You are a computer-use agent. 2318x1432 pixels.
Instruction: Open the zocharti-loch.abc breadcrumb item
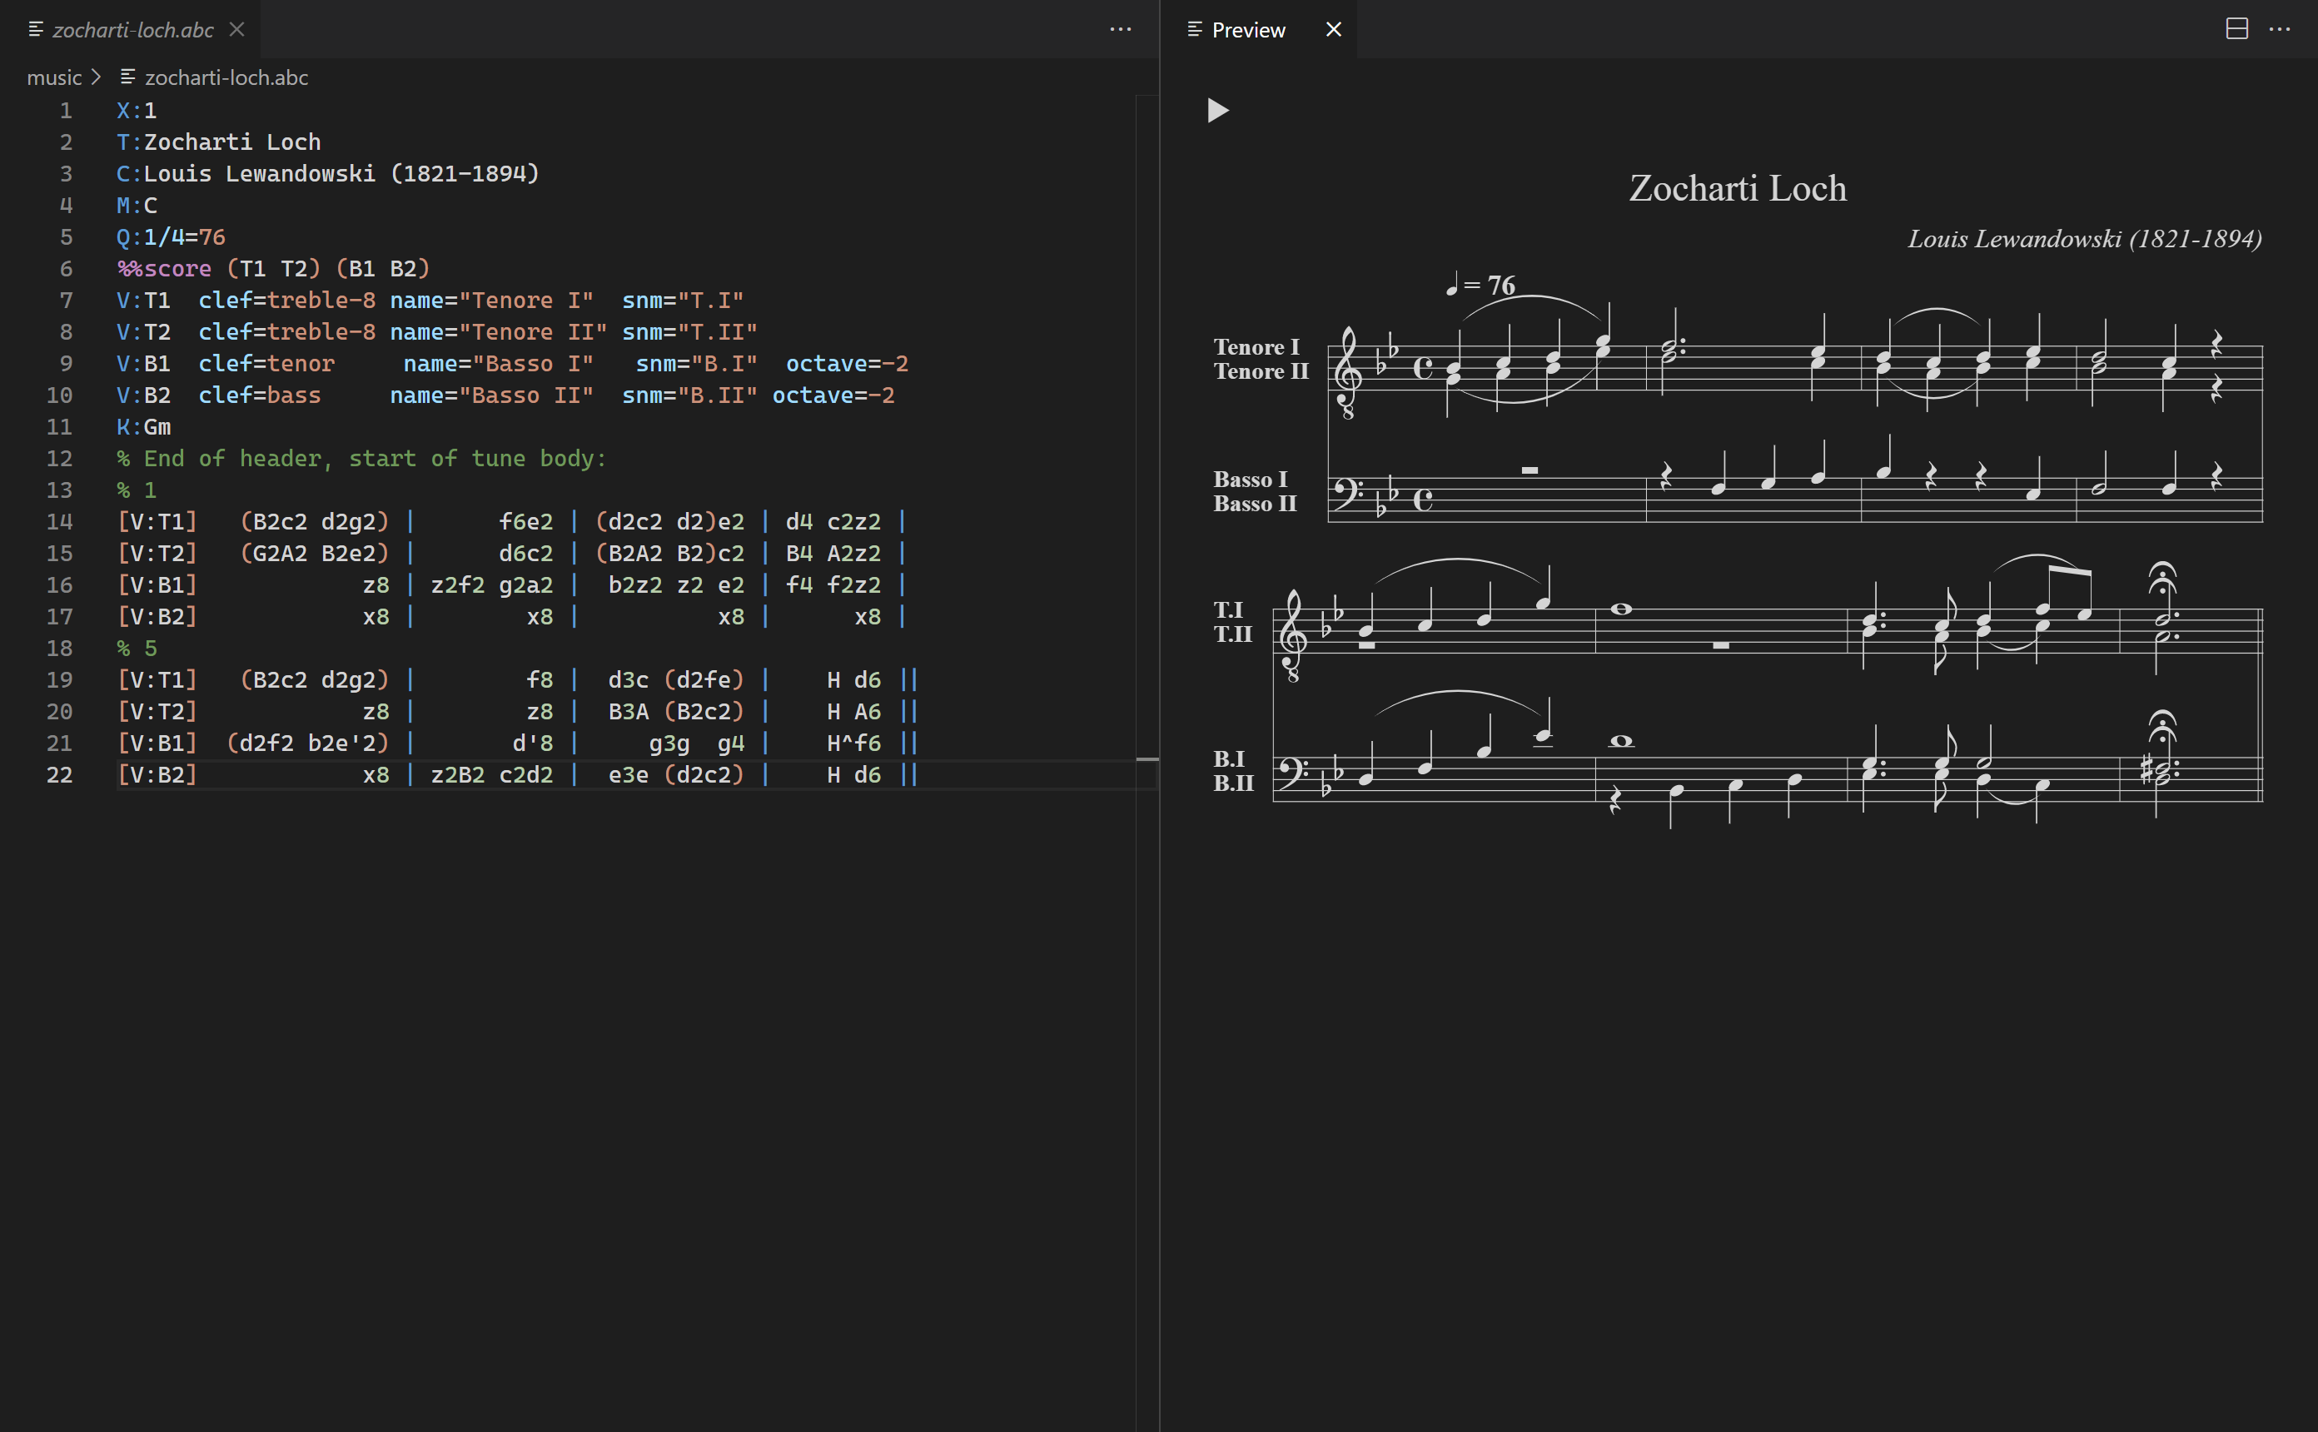coord(226,77)
